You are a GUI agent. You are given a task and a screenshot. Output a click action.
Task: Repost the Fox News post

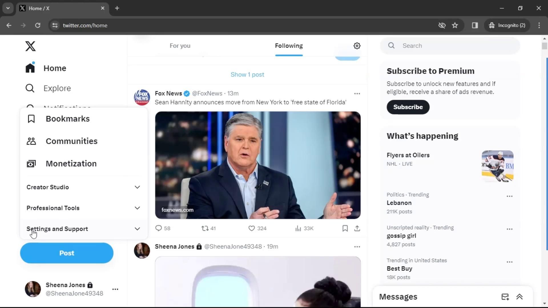pyautogui.click(x=205, y=228)
